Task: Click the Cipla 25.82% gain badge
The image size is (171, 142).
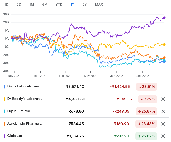Action: (146, 136)
